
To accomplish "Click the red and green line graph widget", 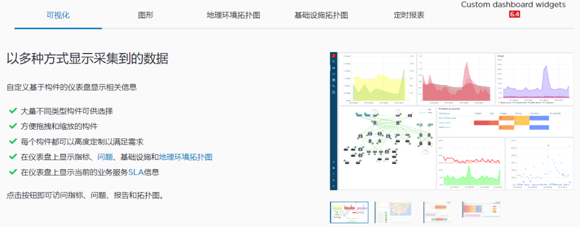I will coord(470,164).
